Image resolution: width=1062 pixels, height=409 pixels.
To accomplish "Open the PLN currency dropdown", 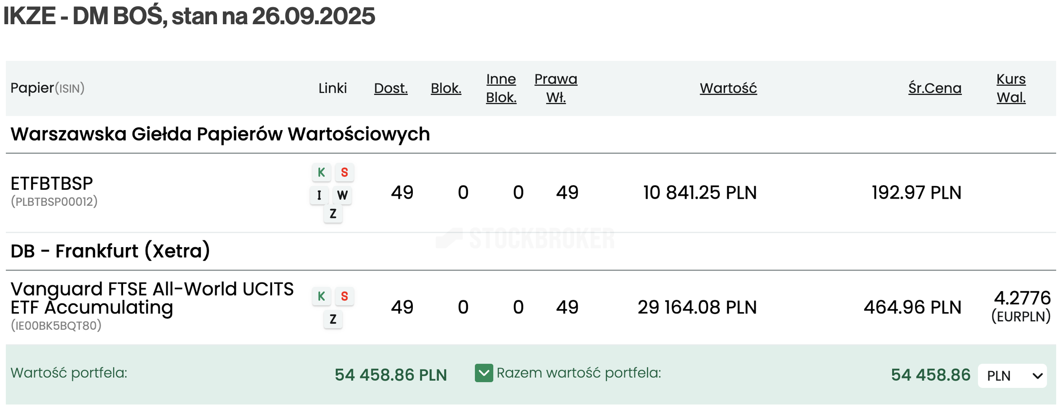I will [x=1012, y=376].
